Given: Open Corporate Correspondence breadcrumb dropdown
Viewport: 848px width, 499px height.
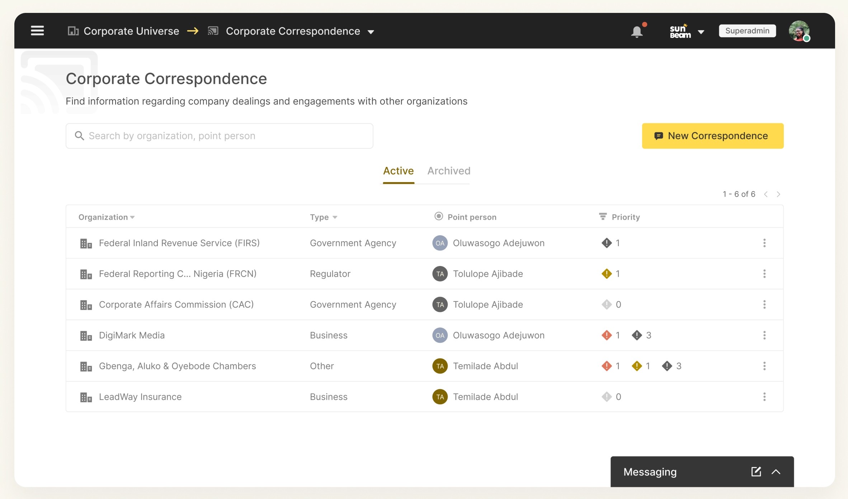Looking at the screenshot, I should click(x=371, y=32).
